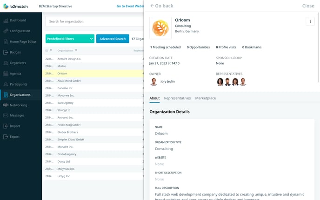320x200 pixels.
Task: Click the Agenda calendar icon
Action: point(6,73)
